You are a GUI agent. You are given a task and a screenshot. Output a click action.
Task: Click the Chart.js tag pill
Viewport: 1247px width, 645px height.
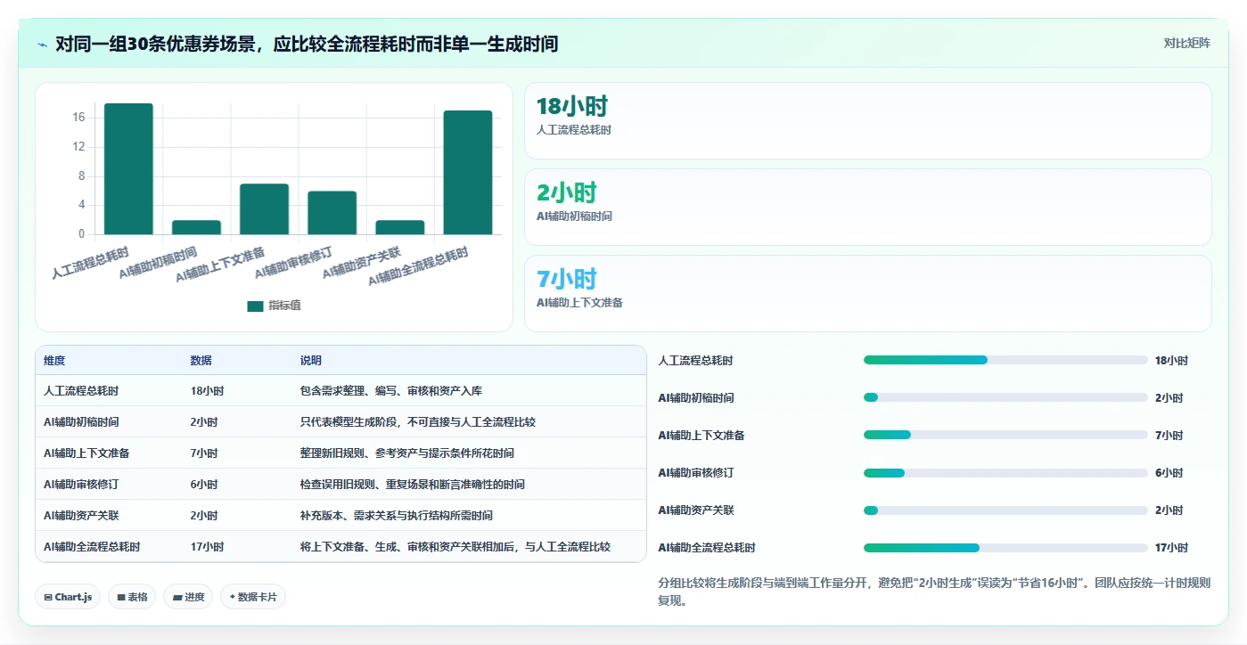click(68, 597)
